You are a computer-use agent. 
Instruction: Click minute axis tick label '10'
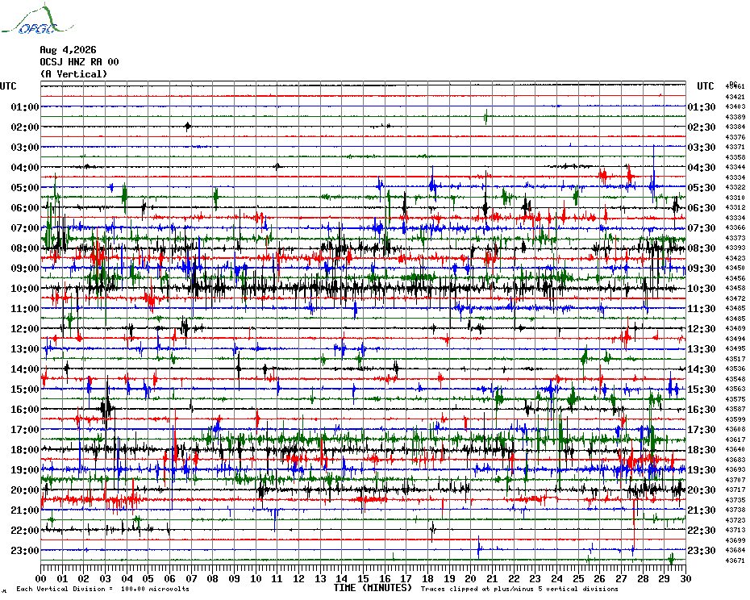[x=256, y=579]
